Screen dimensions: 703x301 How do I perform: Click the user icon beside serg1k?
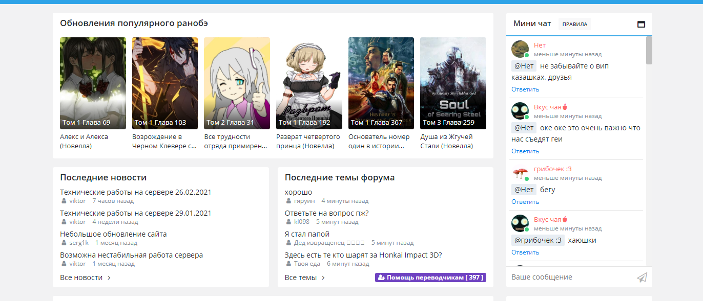point(65,243)
